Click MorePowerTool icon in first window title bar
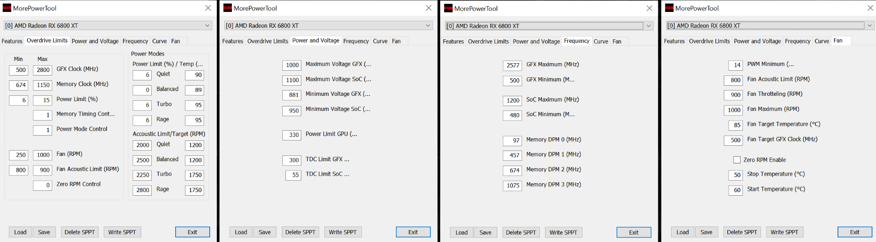Screen dimensions: 876x242 point(7,8)
